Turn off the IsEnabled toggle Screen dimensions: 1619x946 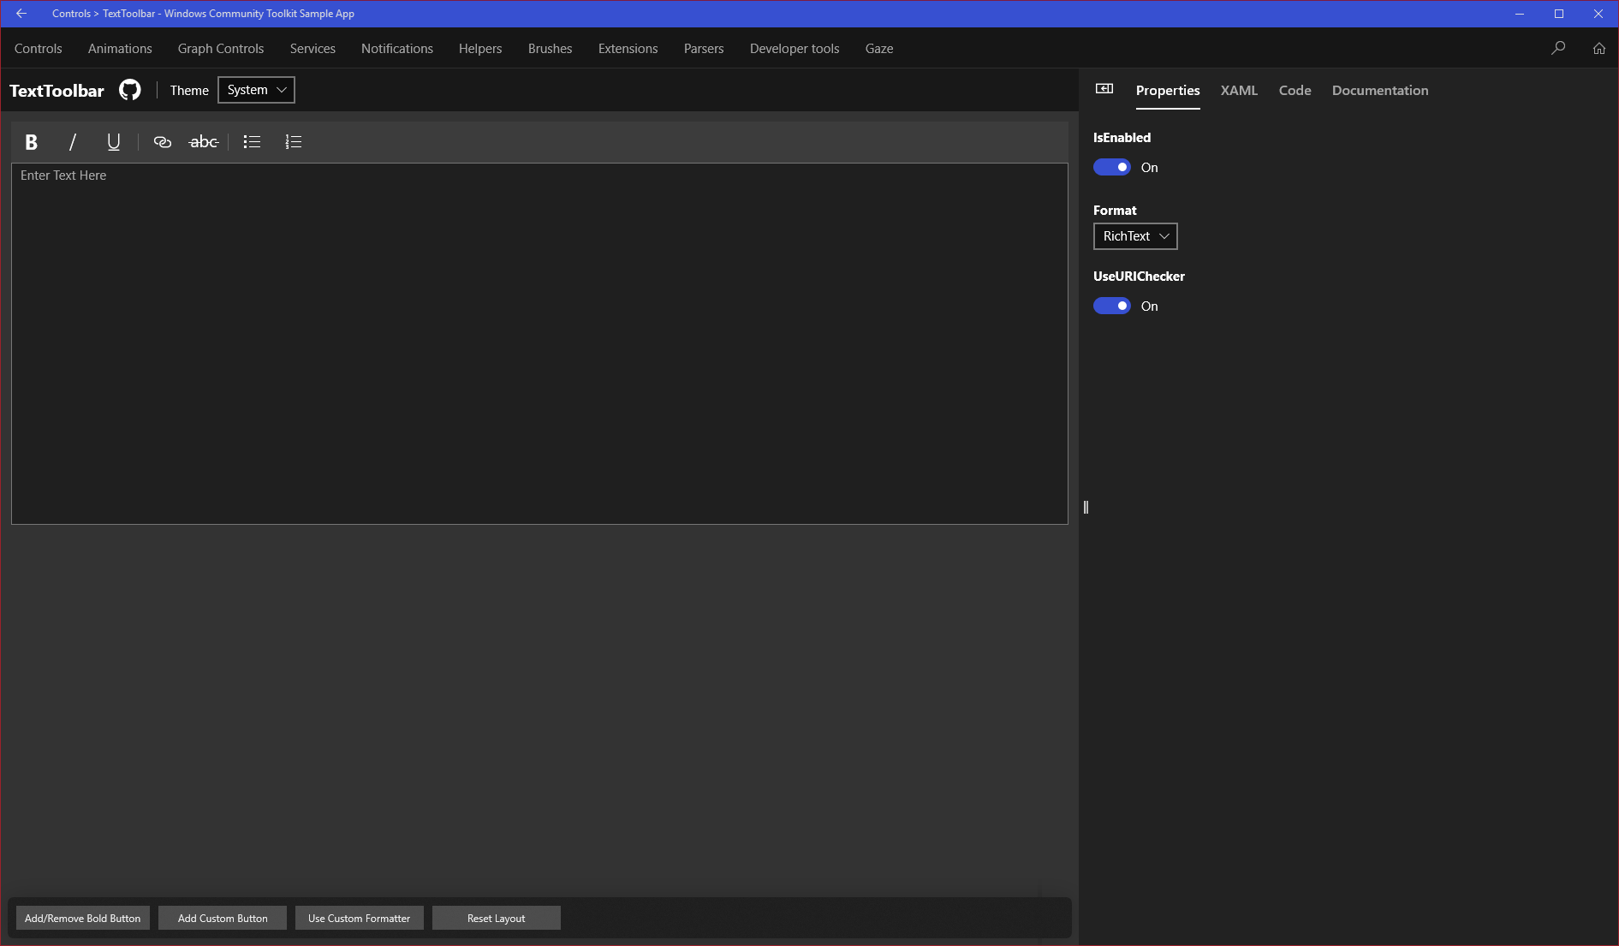(x=1112, y=168)
